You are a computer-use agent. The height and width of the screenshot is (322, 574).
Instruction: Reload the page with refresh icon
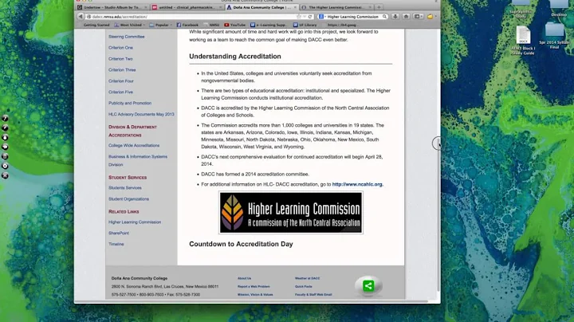tap(310, 17)
